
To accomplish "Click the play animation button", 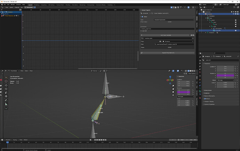I will click(x=101, y=140).
